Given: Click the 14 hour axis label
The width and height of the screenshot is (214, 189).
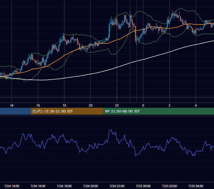Looking at the screenshot, I should 12,106.
